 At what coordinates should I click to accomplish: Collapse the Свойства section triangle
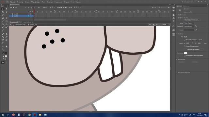tap(177, 34)
